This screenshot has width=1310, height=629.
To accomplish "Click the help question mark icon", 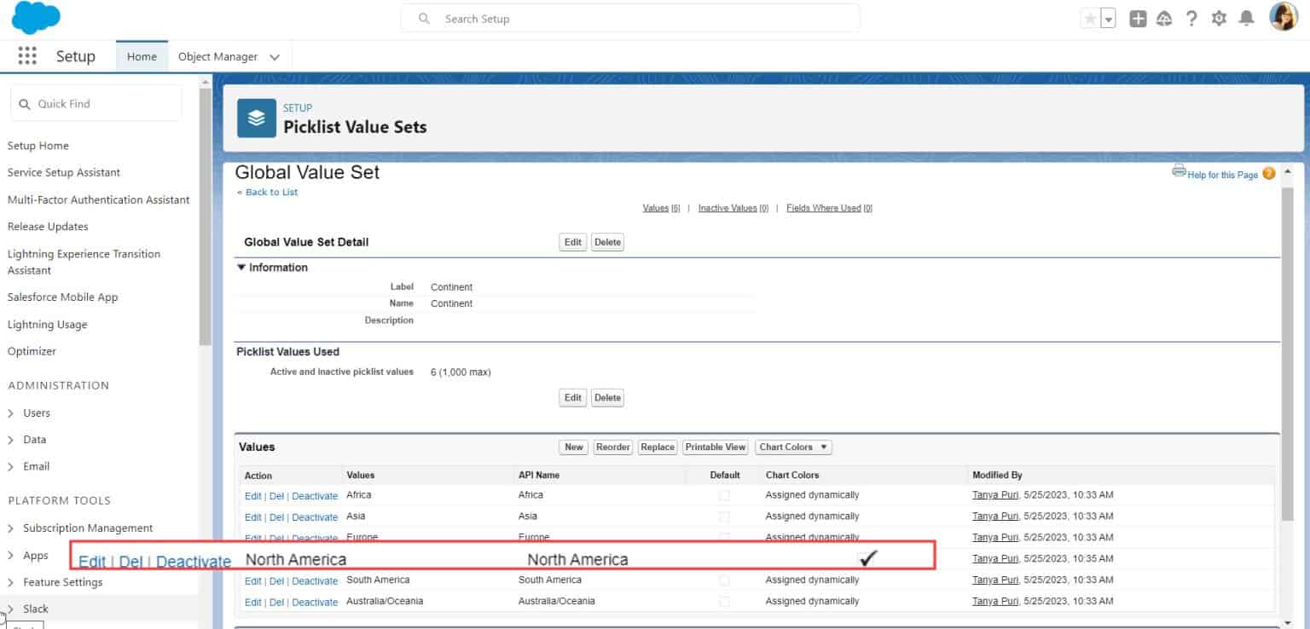I will [1191, 18].
